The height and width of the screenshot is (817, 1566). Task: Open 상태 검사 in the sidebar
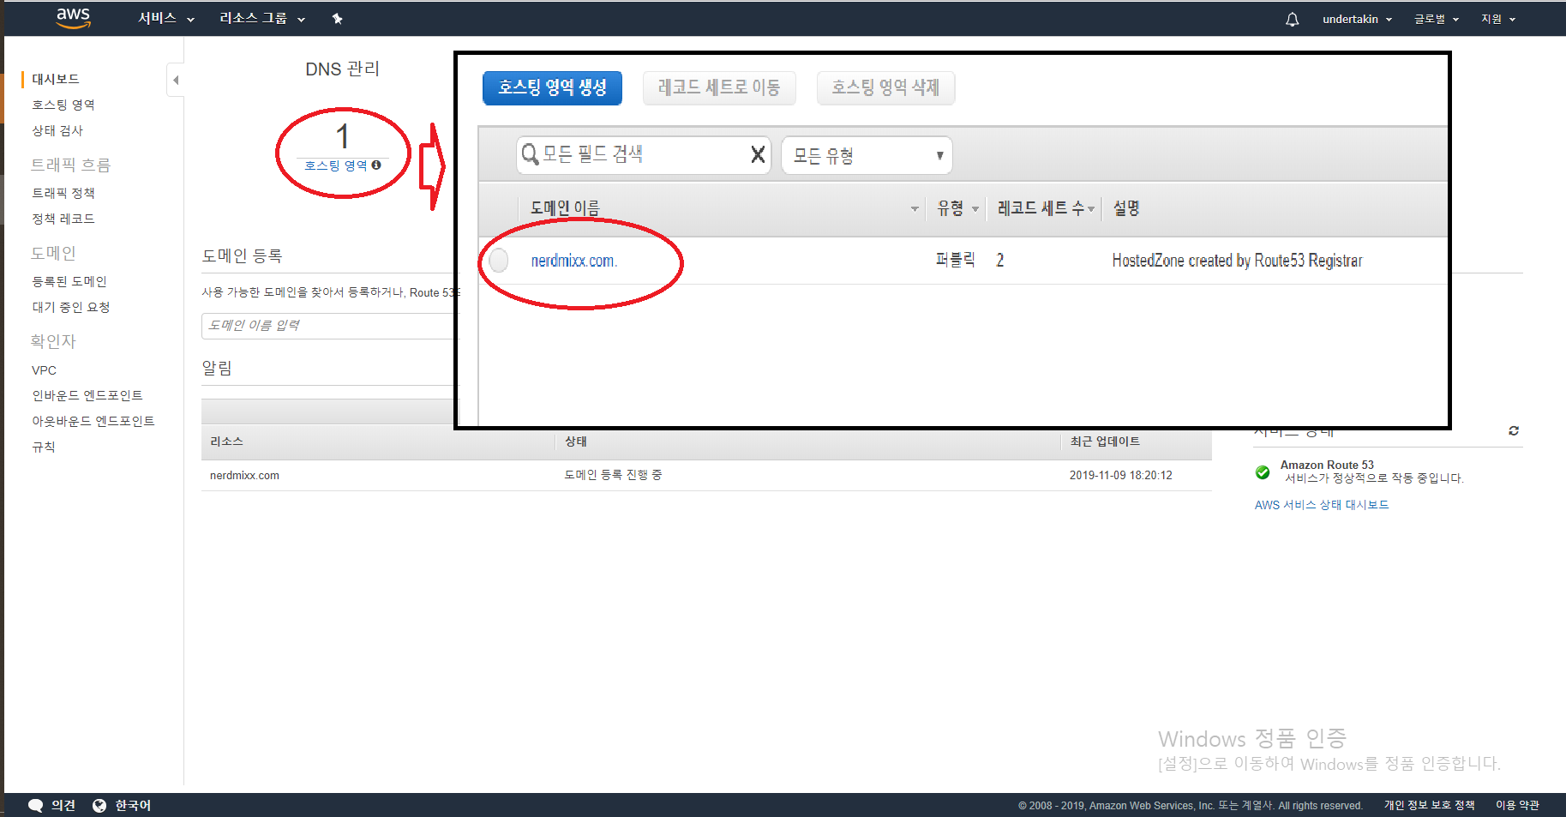pyautogui.click(x=57, y=130)
